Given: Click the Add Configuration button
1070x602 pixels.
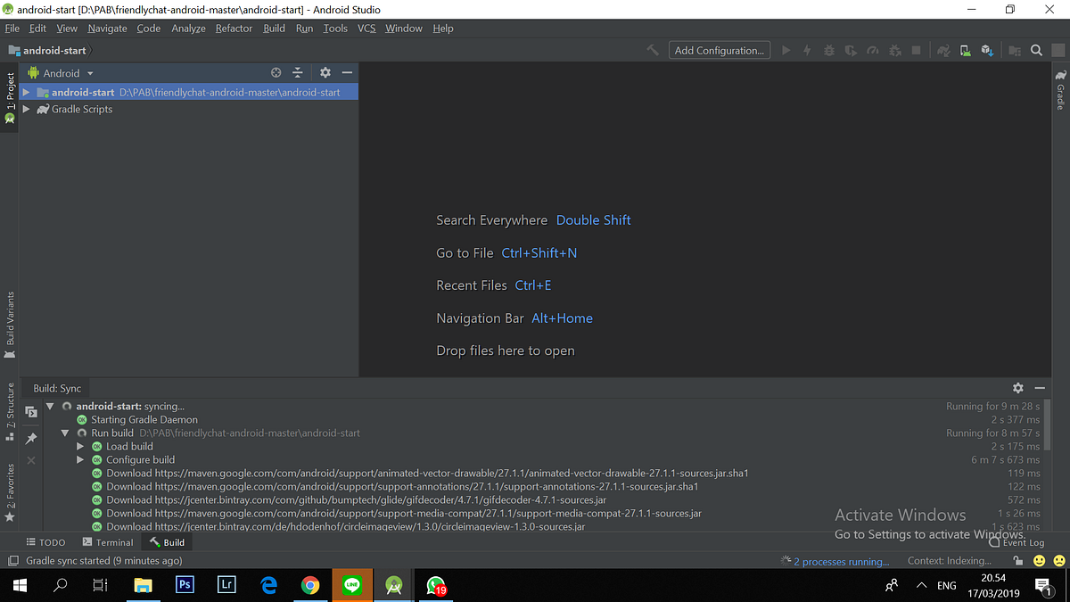Looking at the screenshot, I should pyautogui.click(x=719, y=50).
